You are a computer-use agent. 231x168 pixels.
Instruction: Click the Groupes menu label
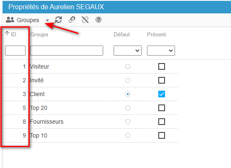[x=28, y=20]
